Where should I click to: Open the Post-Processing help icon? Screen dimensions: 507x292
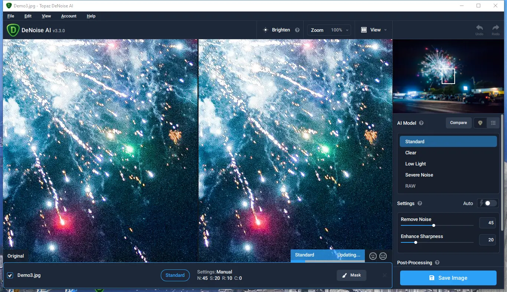pos(437,262)
